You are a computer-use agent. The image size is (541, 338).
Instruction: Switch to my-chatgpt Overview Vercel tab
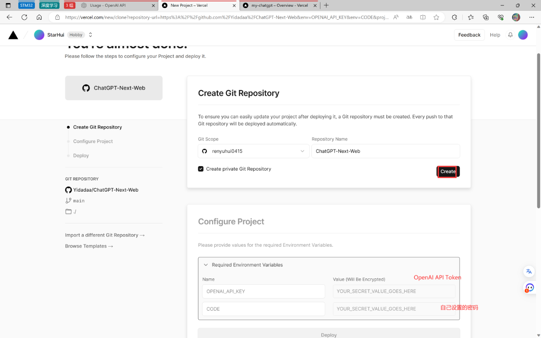[x=280, y=5]
